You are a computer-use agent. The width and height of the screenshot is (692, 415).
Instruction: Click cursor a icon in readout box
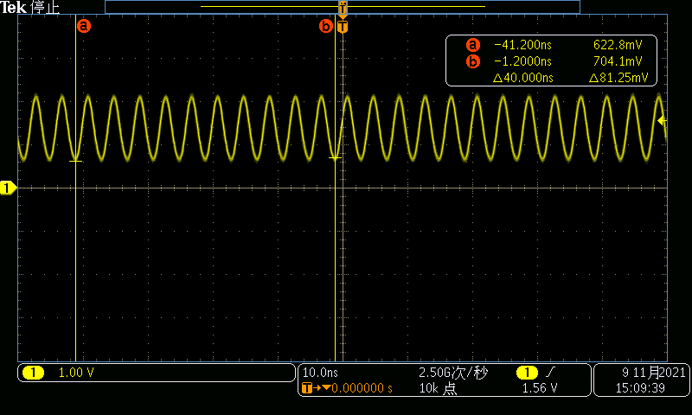472,45
